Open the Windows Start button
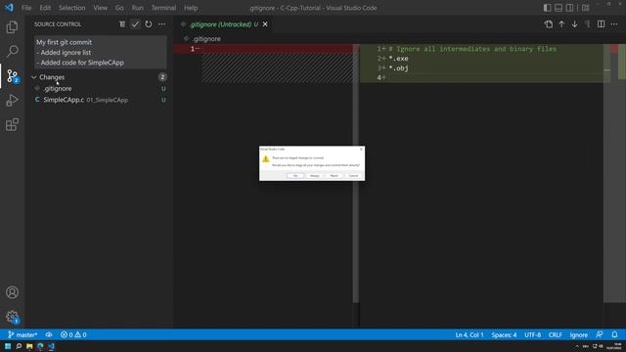The height and width of the screenshot is (352, 626). click(x=8, y=346)
